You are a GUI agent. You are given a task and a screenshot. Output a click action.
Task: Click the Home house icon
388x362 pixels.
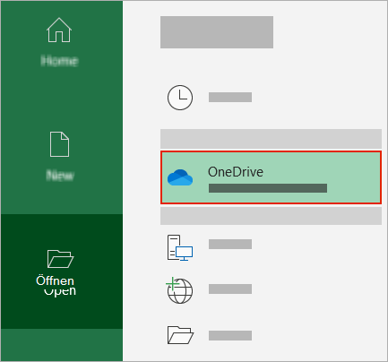click(59, 30)
